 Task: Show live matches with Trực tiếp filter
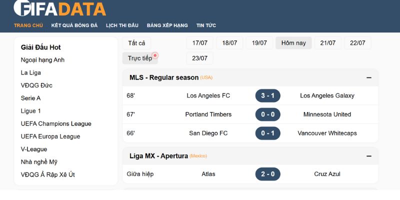(140, 58)
